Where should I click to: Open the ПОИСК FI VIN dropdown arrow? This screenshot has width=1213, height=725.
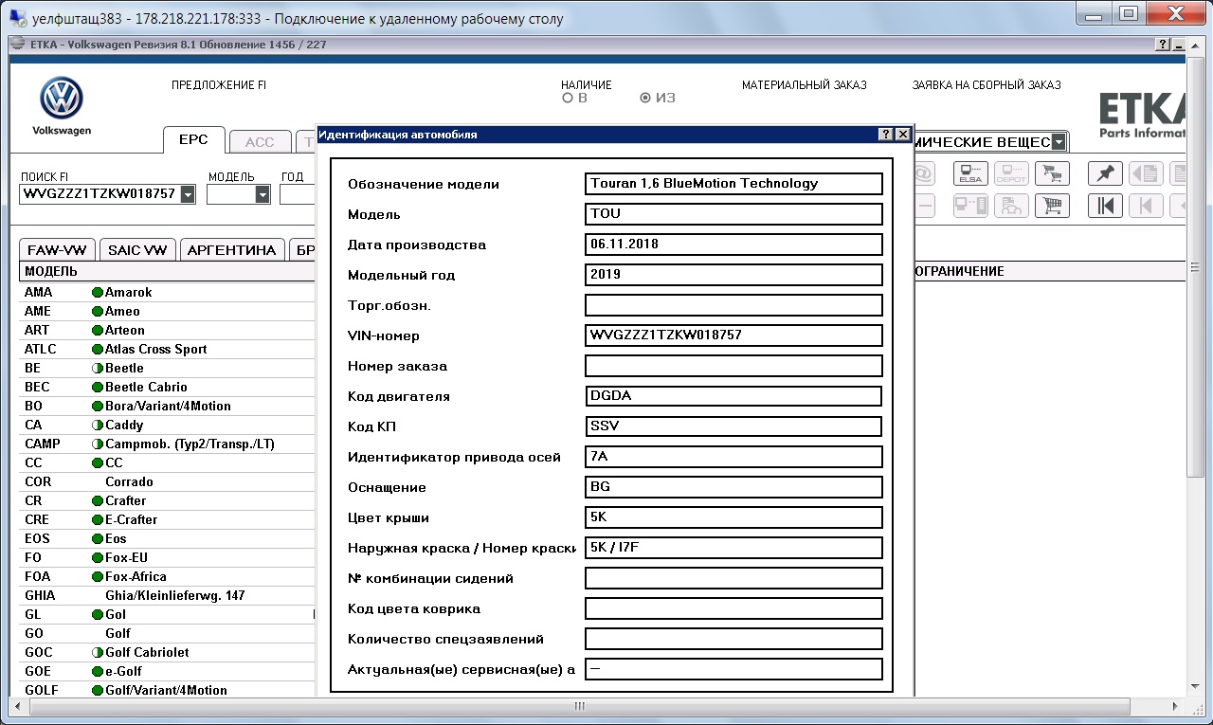click(188, 193)
